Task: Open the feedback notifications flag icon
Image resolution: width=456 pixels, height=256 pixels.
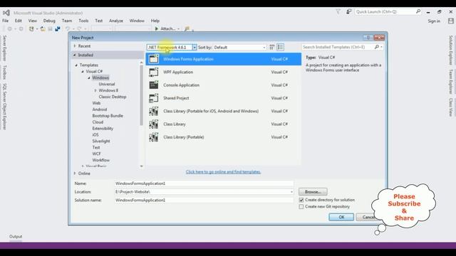Action: tap(338, 11)
